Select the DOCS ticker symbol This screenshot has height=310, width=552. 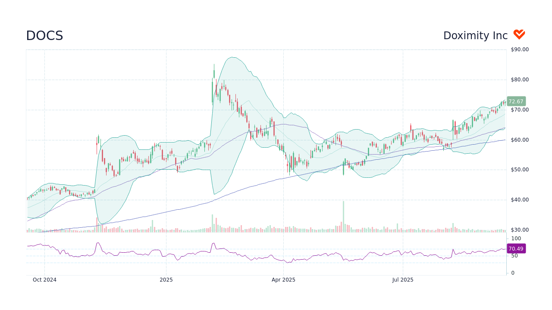[44, 35]
